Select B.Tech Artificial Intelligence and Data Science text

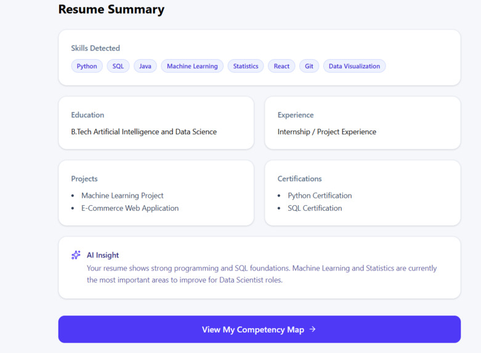(144, 132)
